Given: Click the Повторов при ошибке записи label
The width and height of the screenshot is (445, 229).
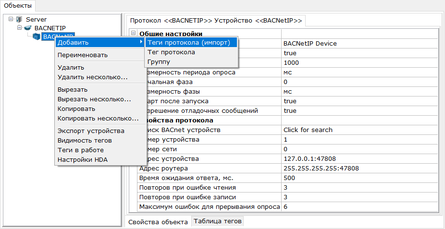Looking at the screenshot, I should tap(187, 197).
